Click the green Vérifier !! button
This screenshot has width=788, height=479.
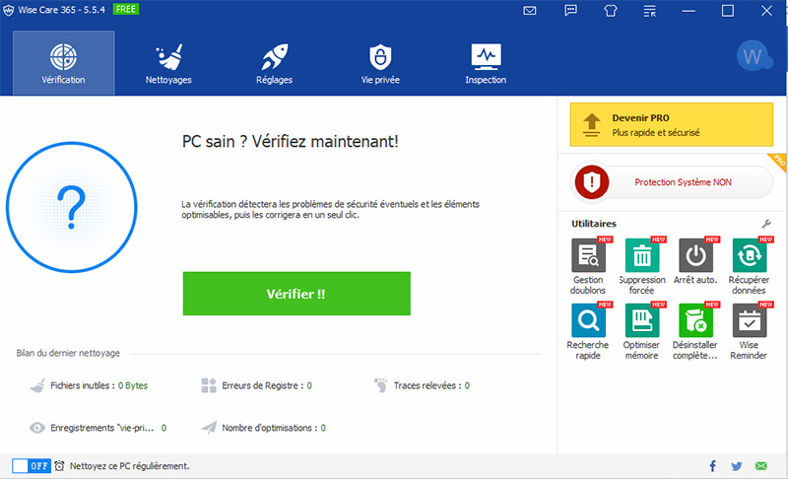pyautogui.click(x=296, y=294)
